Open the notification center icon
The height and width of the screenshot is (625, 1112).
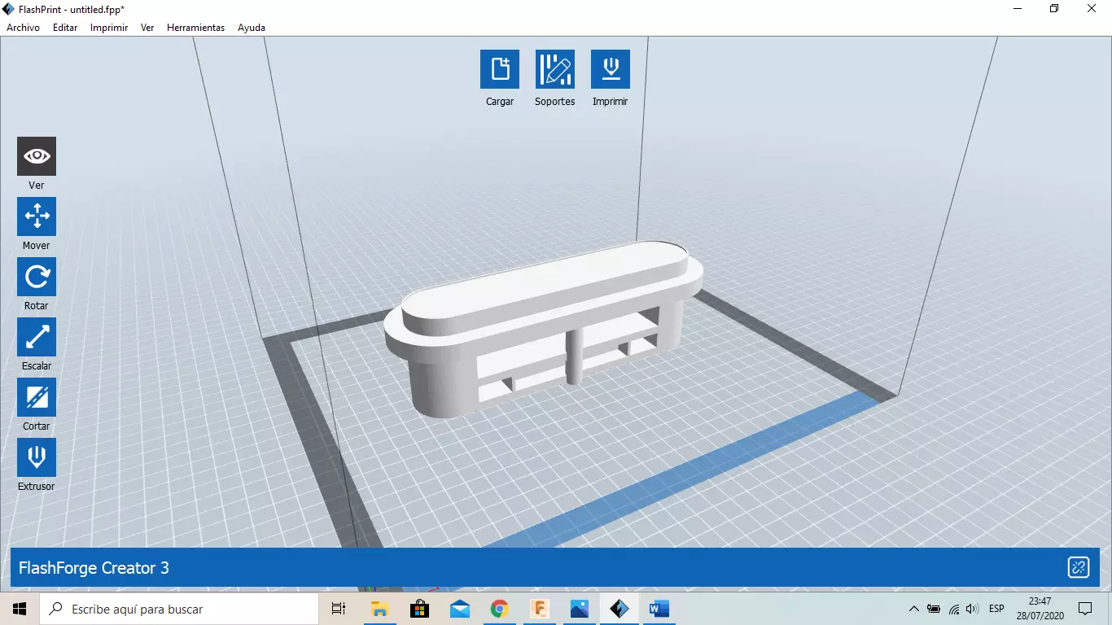tap(1085, 609)
